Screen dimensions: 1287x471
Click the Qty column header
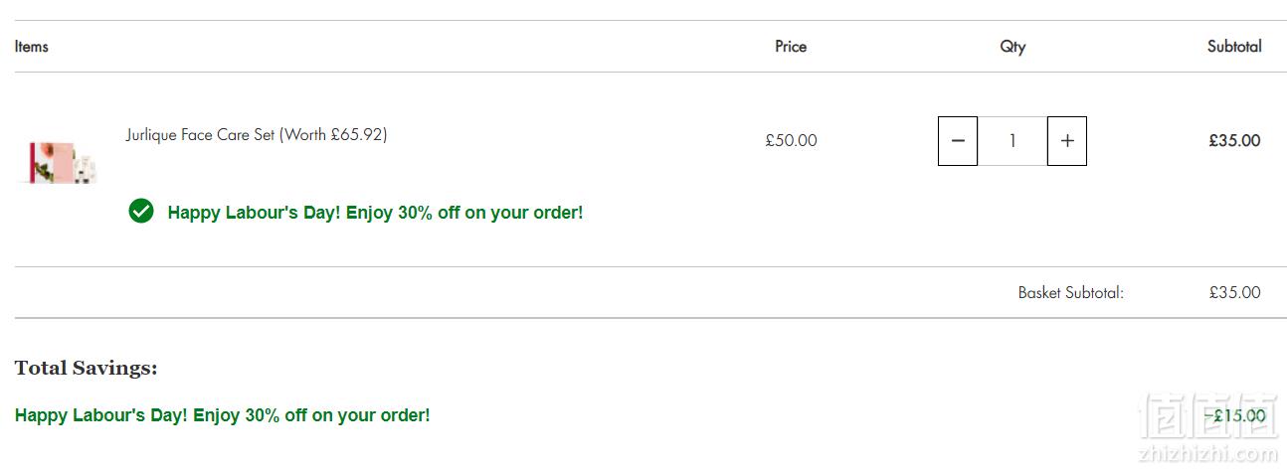[x=1012, y=47]
